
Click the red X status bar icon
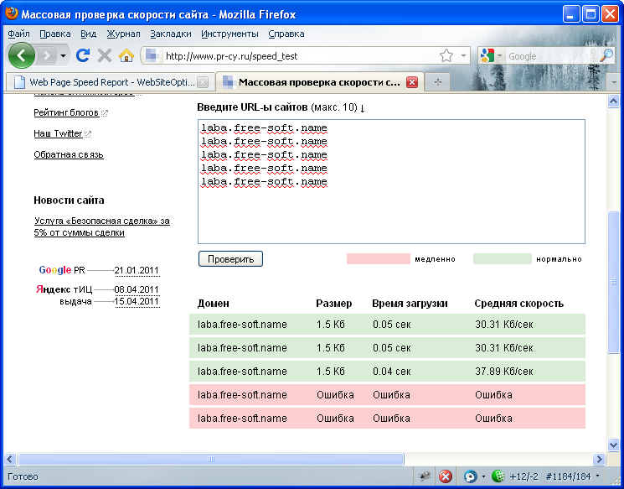[x=446, y=476]
